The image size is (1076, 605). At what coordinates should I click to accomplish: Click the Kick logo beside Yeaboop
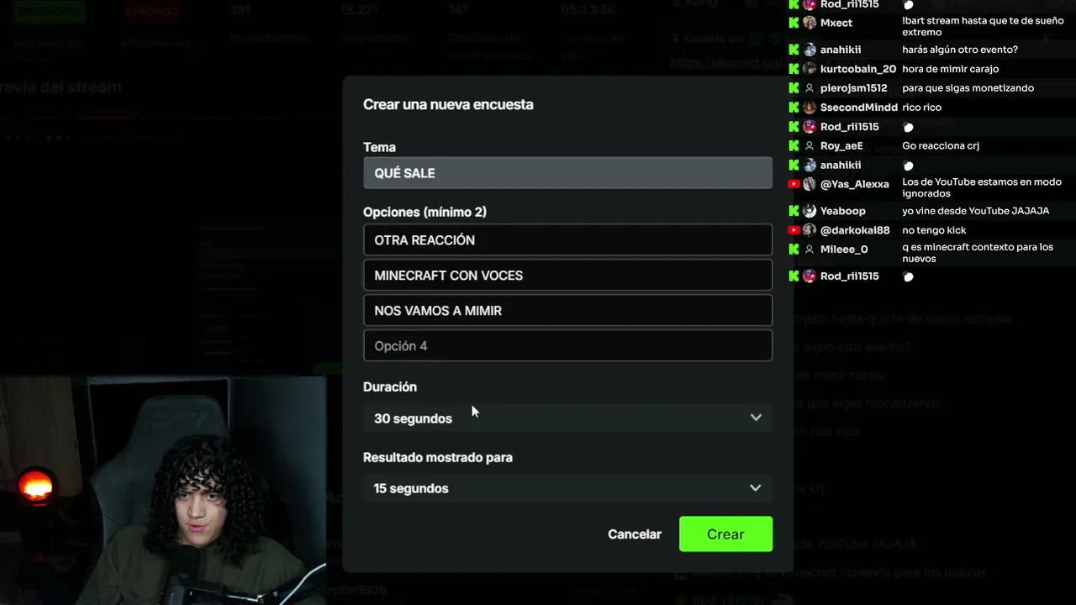point(794,211)
